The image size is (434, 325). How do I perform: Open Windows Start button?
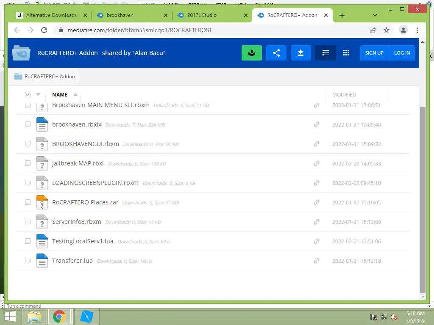pyautogui.click(x=10, y=317)
